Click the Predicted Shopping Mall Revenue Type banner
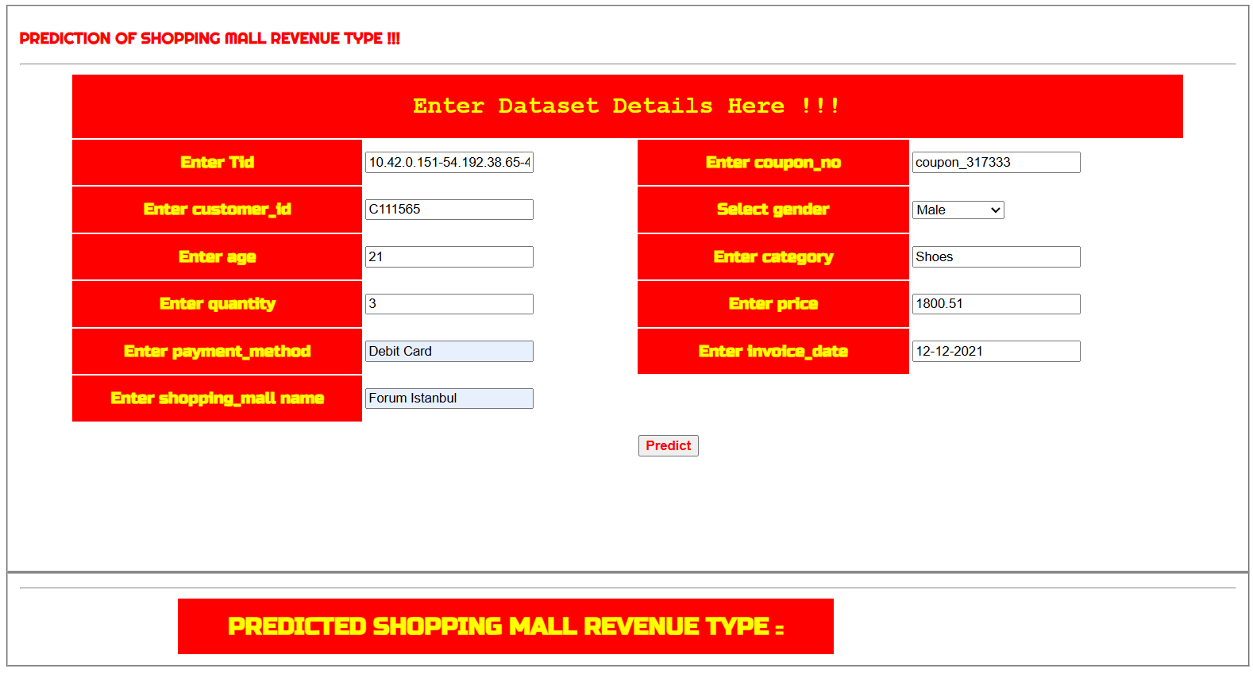 pos(505,626)
